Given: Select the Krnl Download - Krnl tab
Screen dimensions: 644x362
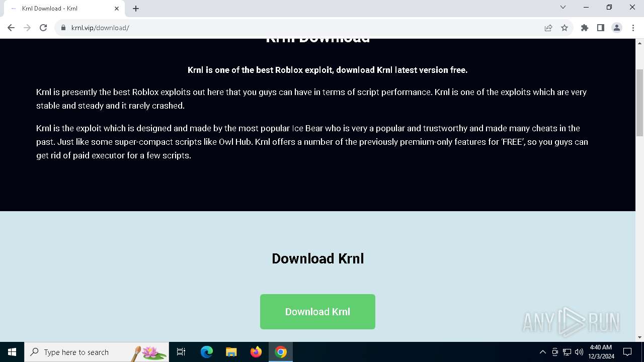Looking at the screenshot, I should pos(64,9).
